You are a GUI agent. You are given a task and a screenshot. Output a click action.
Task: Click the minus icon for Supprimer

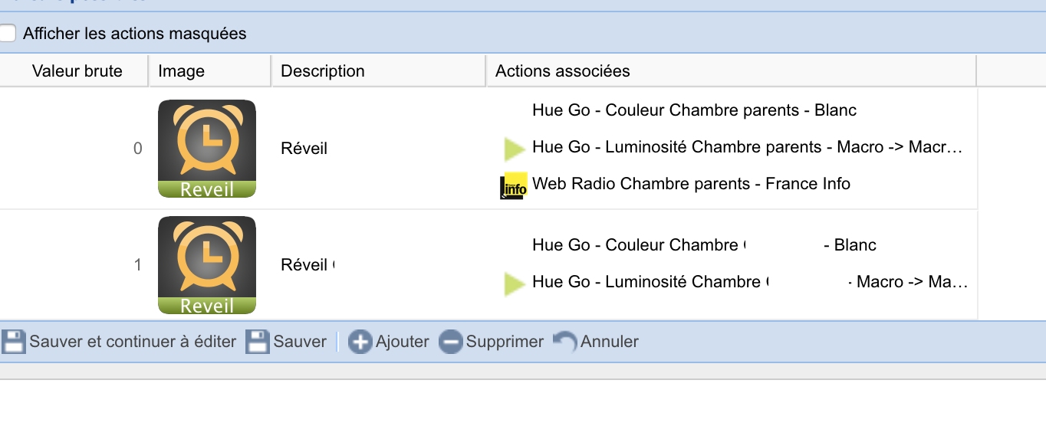click(x=451, y=342)
